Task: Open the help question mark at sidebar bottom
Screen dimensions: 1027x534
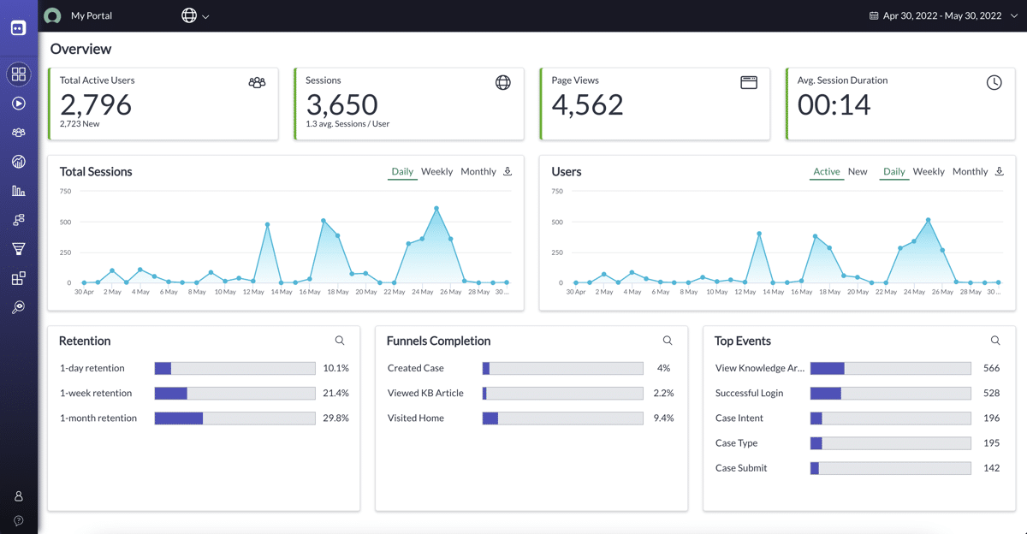Action: [19, 520]
